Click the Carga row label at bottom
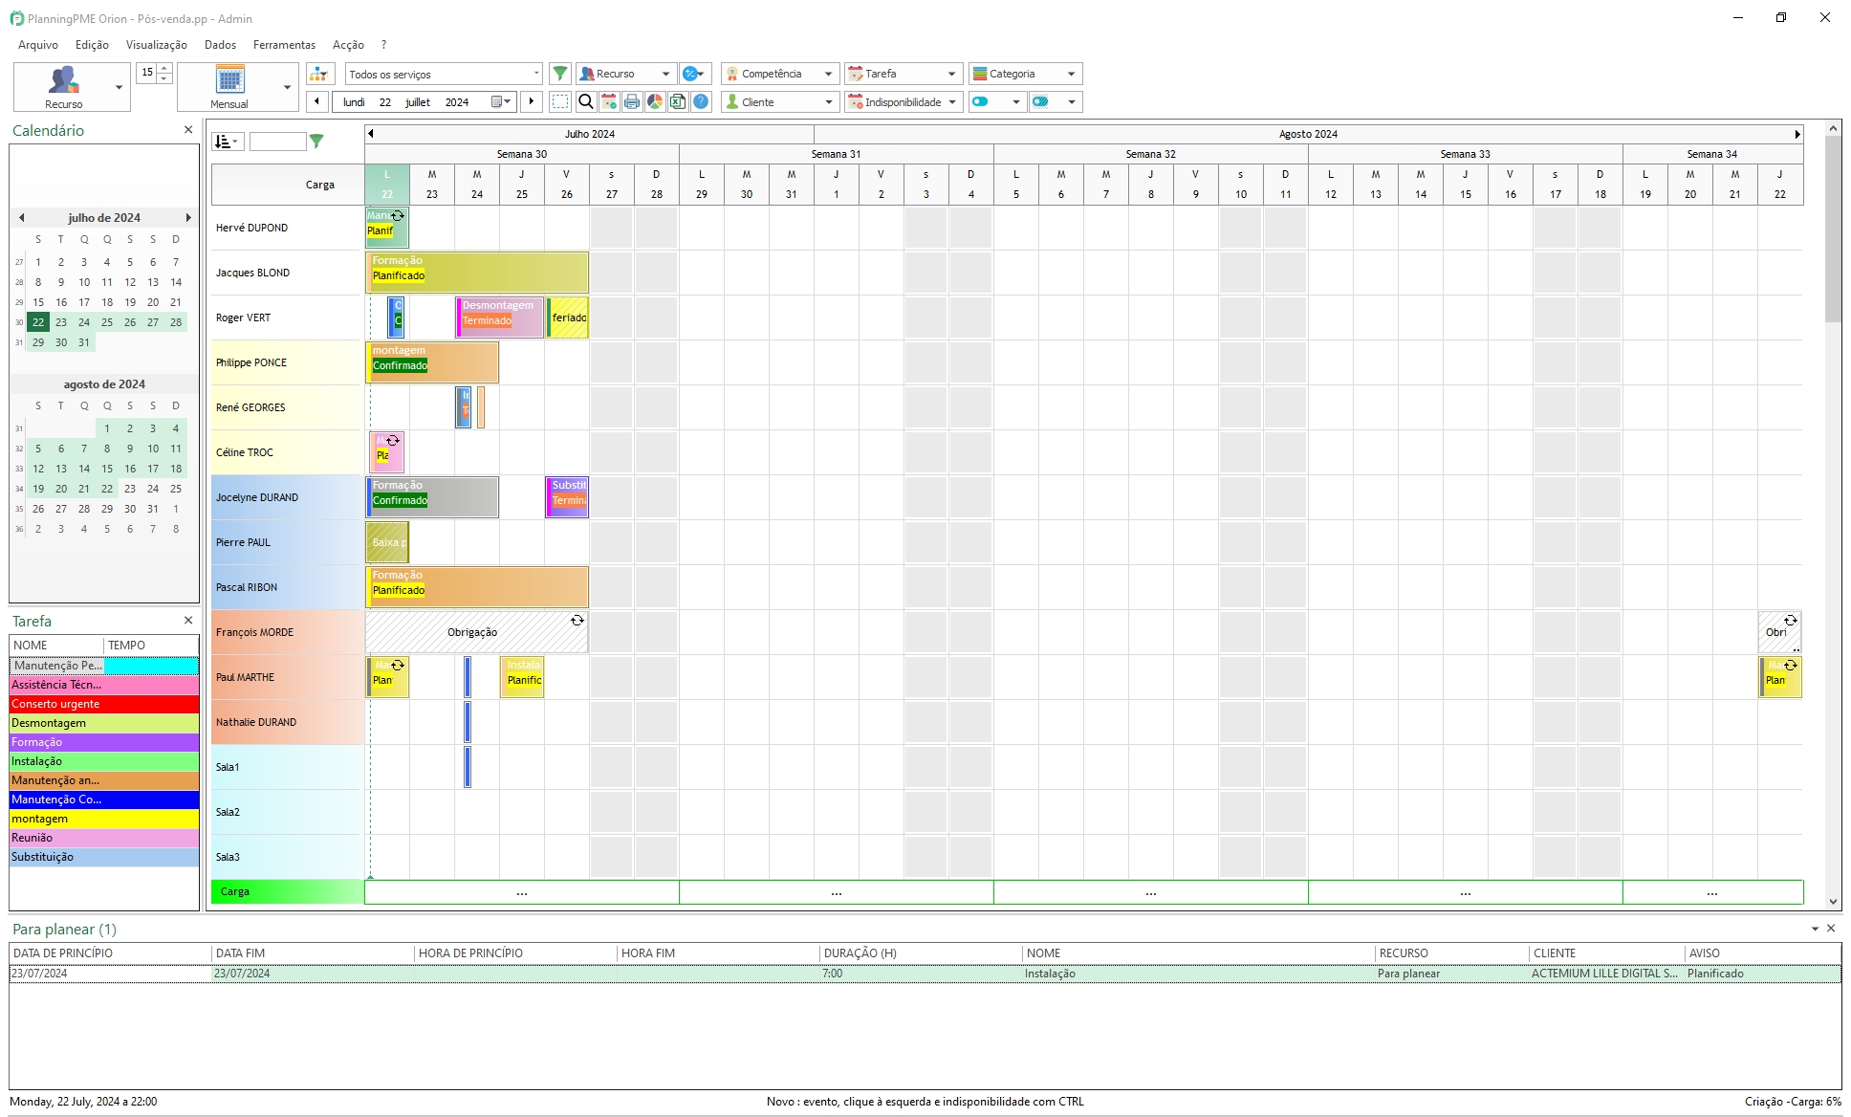The width and height of the screenshot is (1851, 1117). (x=286, y=891)
